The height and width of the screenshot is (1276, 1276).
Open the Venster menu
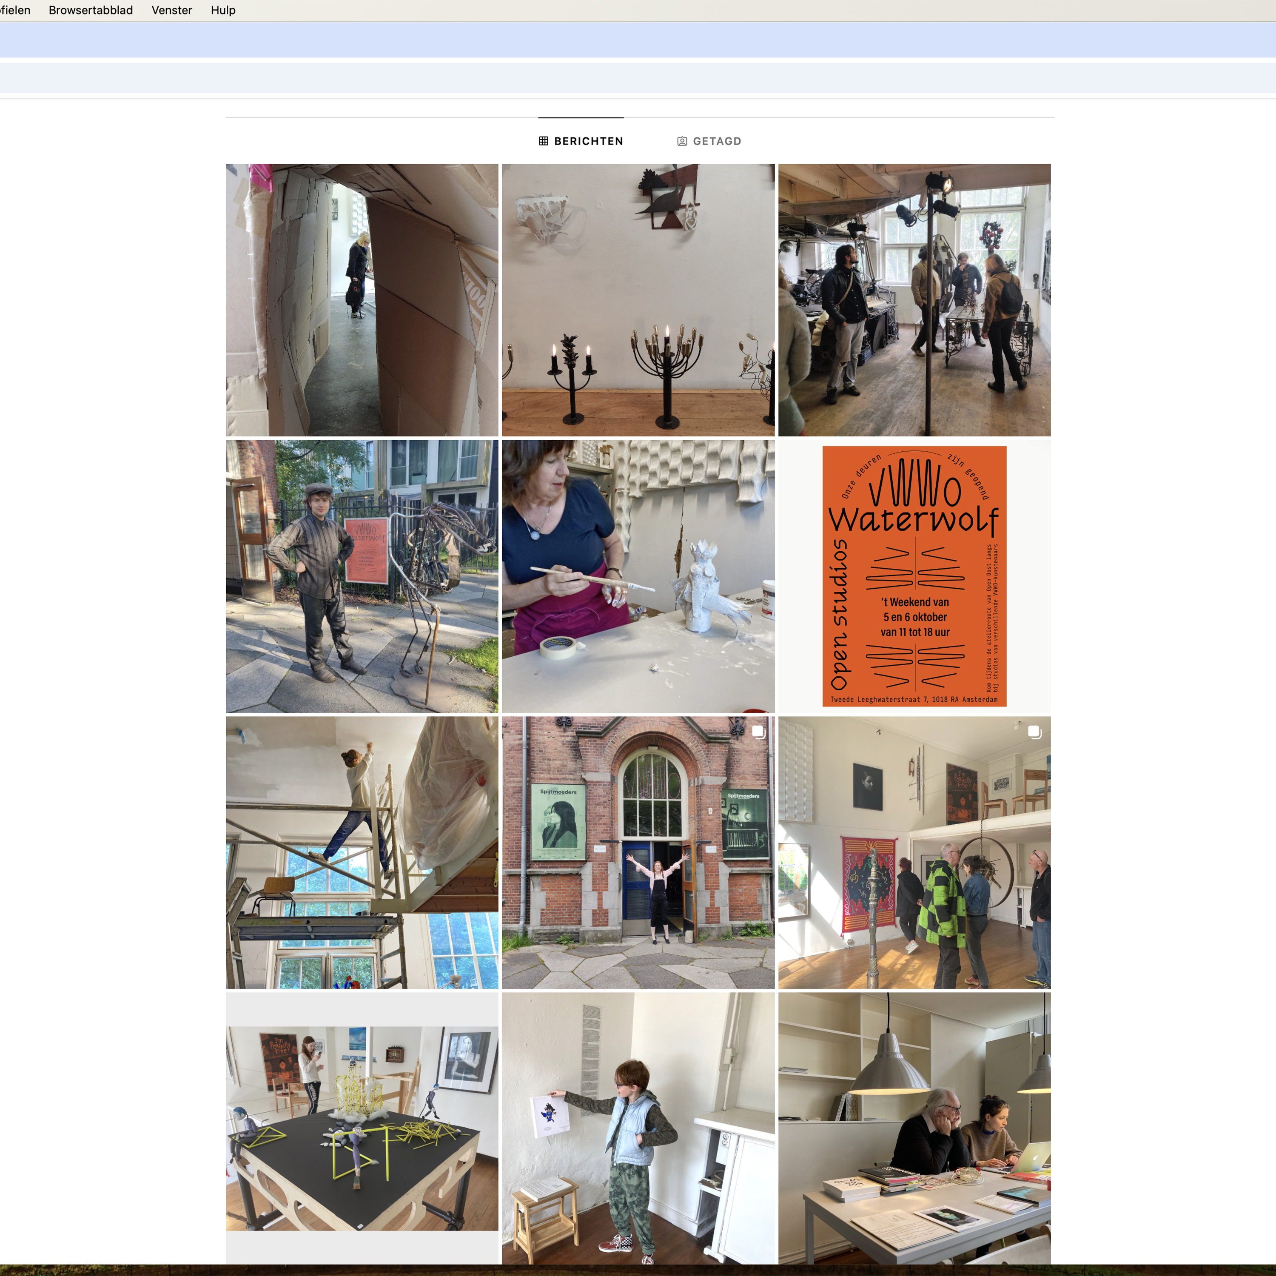172,10
